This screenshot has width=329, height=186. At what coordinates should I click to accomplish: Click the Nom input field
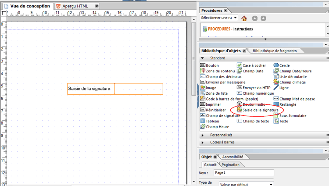(244, 173)
